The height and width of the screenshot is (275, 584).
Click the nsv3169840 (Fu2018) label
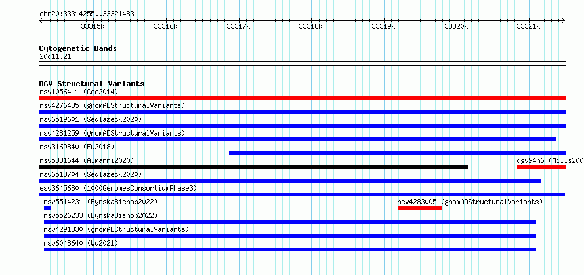[x=77, y=147]
